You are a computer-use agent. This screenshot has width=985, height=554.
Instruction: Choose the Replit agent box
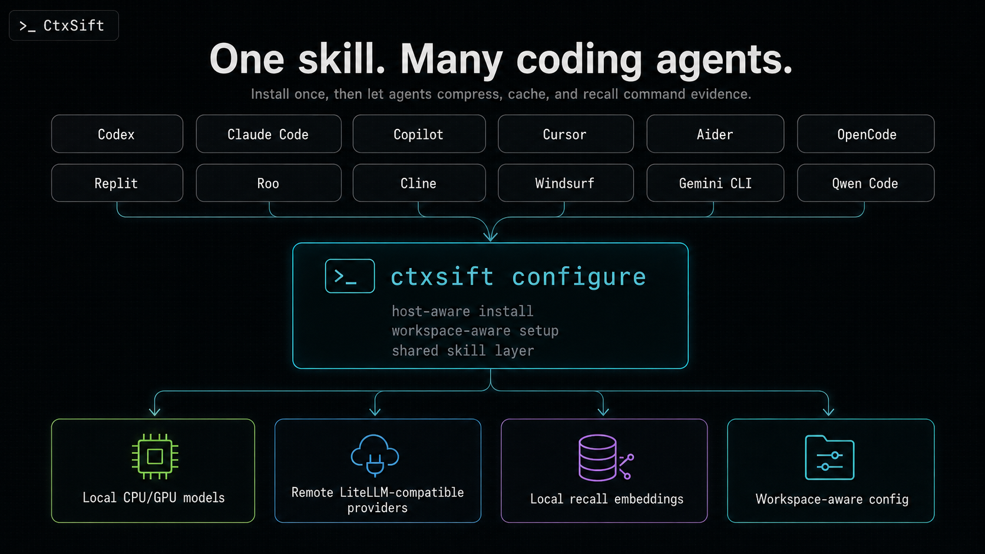click(x=117, y=183)
